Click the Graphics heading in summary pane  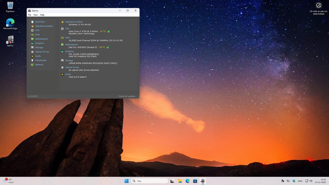[70, 51]
